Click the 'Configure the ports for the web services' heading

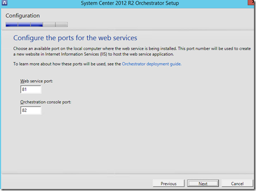coord(75,38)
